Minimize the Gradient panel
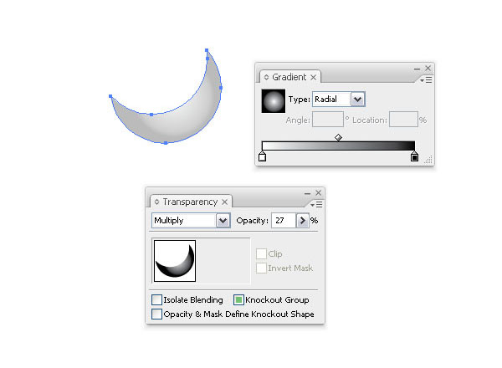The width and height of the screenshot is (502, 368). click(x=417, y=69)
